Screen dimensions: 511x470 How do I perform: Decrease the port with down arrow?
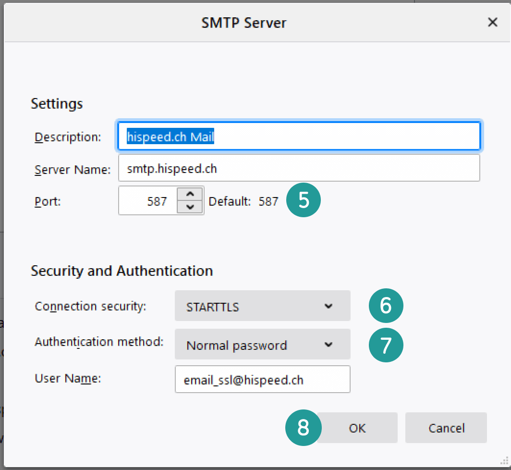[x=190, y=207]
